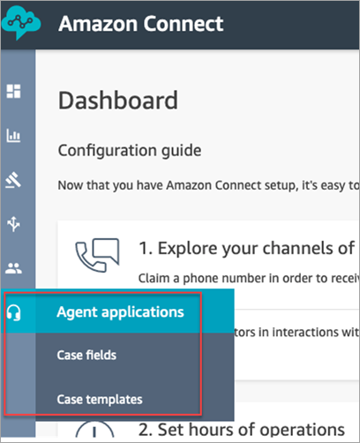
Task: Click the Configuration guide heading
Action: point(130,151)
